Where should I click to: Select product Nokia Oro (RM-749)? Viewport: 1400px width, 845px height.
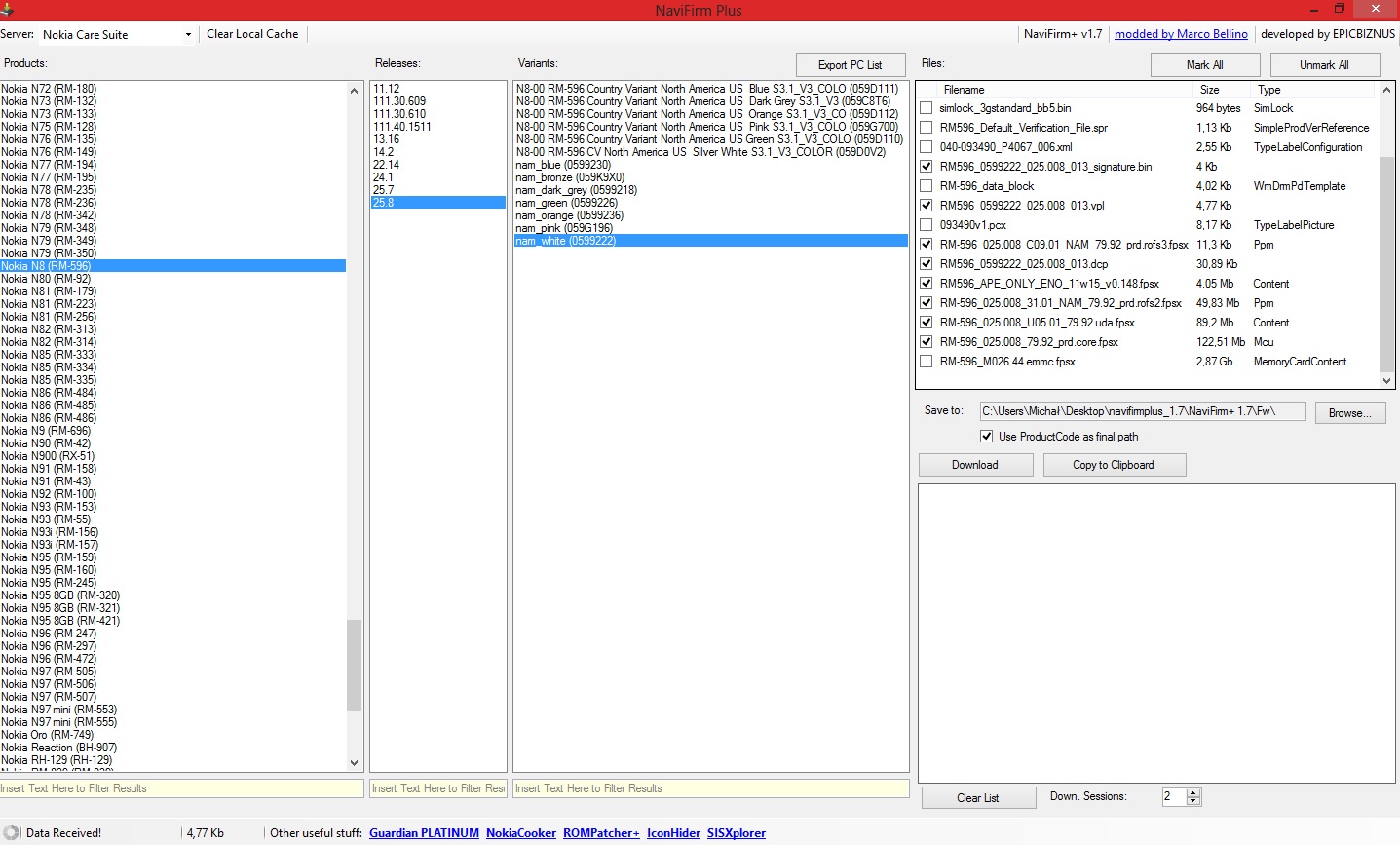tap(172, 735)
